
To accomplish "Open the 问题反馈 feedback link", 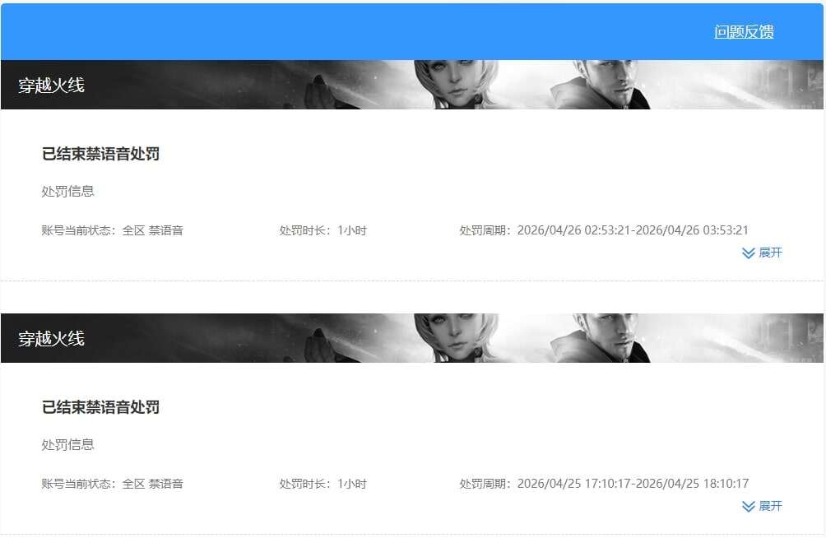I will tap(744, 31).
